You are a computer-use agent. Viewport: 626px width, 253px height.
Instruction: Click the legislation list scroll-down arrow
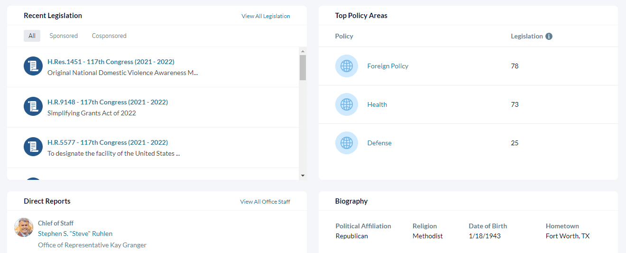click(303, 176)
